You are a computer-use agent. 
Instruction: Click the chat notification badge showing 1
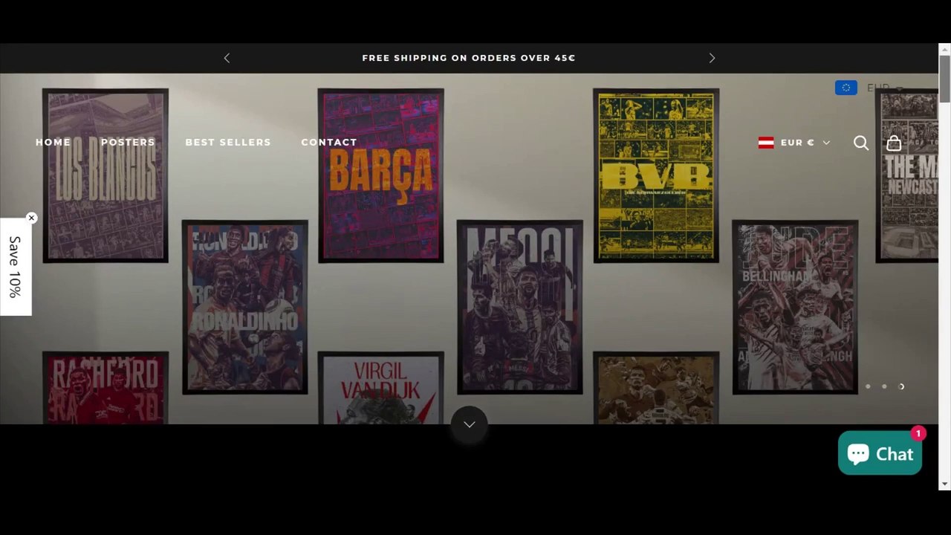(918, 433)
